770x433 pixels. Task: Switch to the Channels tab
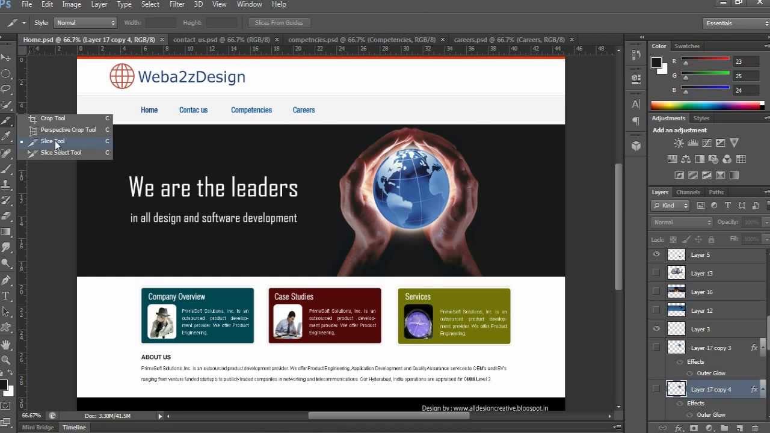688,192
